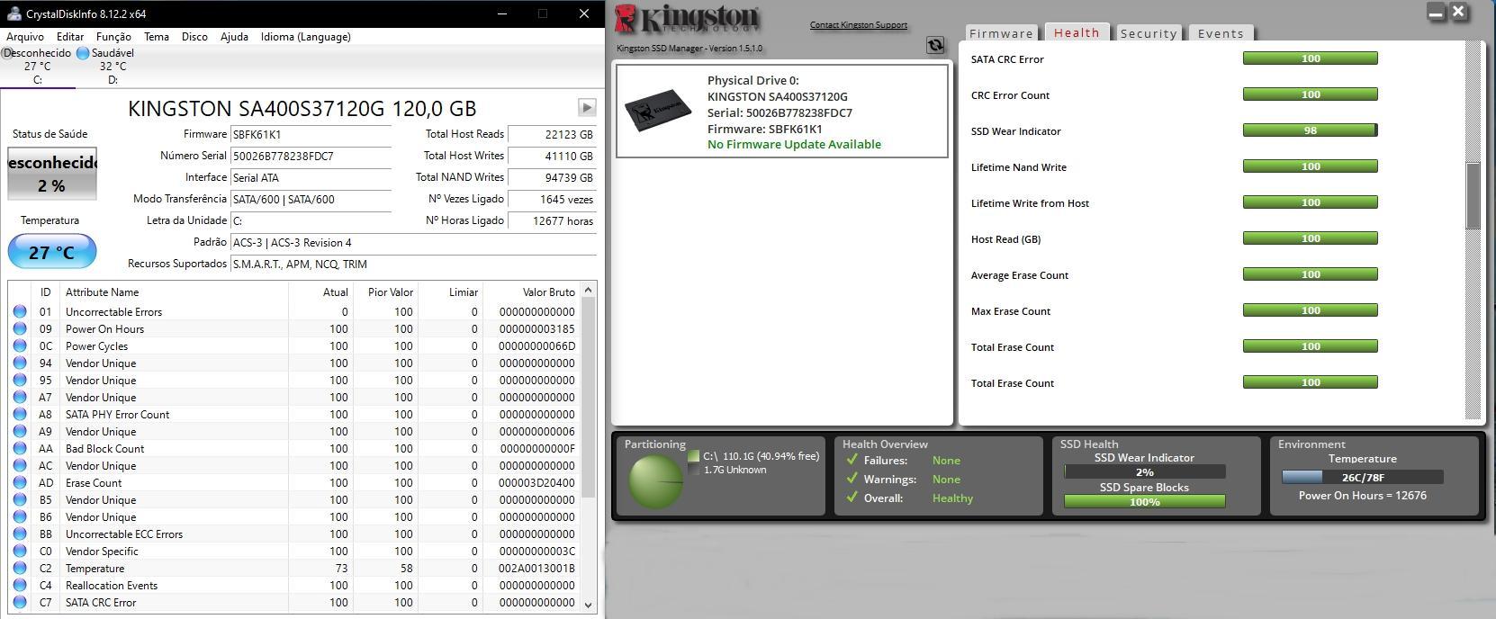The image size is (1496, 619).
Task: Switch to the Health tab
Action: coord(1077,32)
